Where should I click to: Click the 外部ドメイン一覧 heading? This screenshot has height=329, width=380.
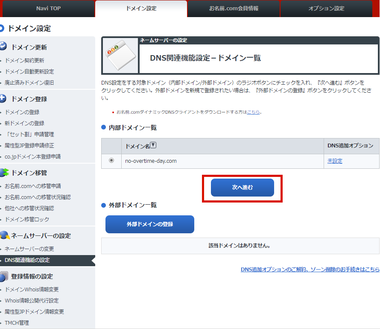tap(132, 205)
